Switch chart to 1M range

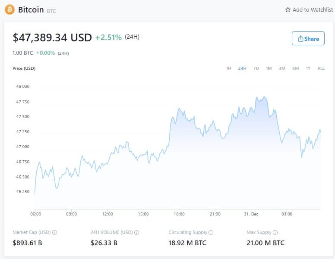(269, 68)
